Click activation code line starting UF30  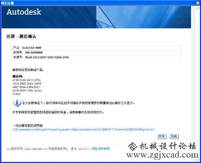coord(26,80)
